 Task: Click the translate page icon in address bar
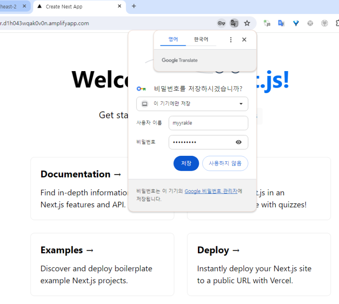tap(234, 23)
